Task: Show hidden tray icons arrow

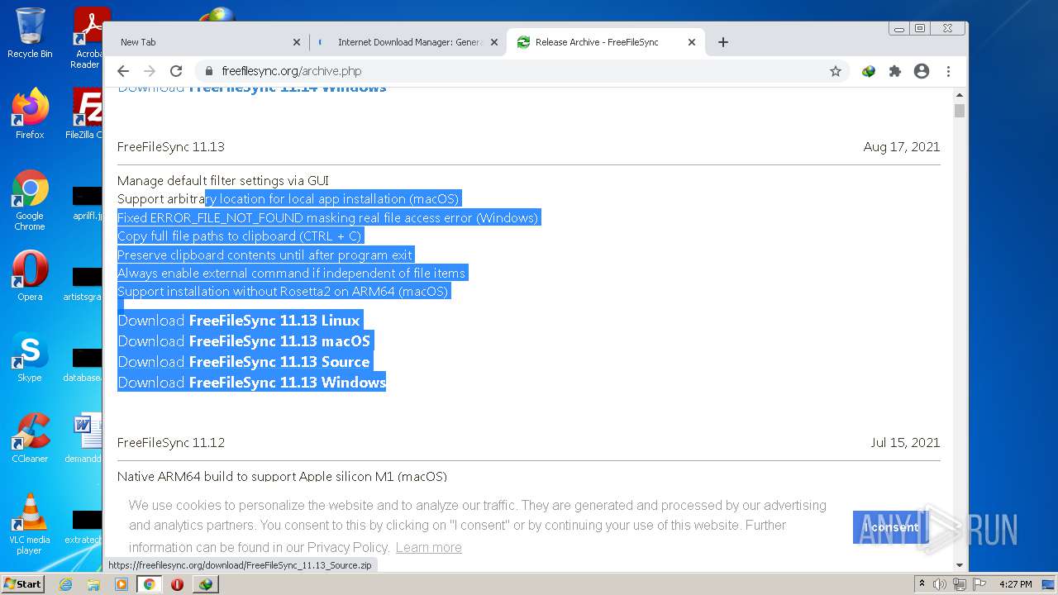Action: [922, 584]
